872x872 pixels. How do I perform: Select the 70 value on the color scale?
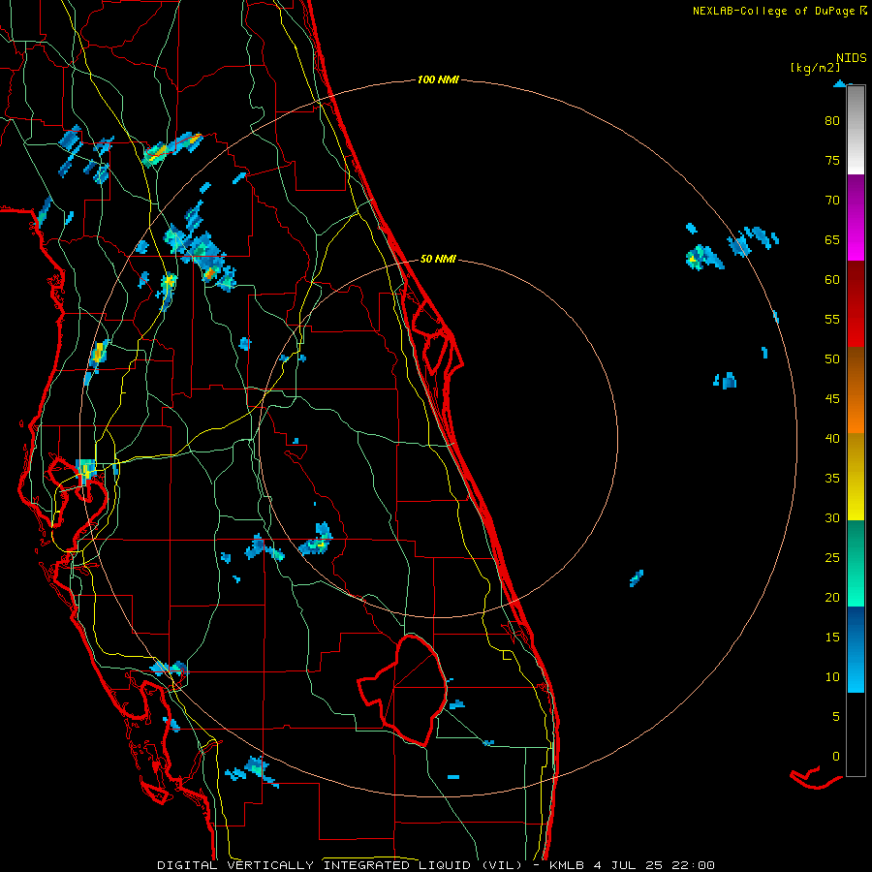click(x=832, y=201)
